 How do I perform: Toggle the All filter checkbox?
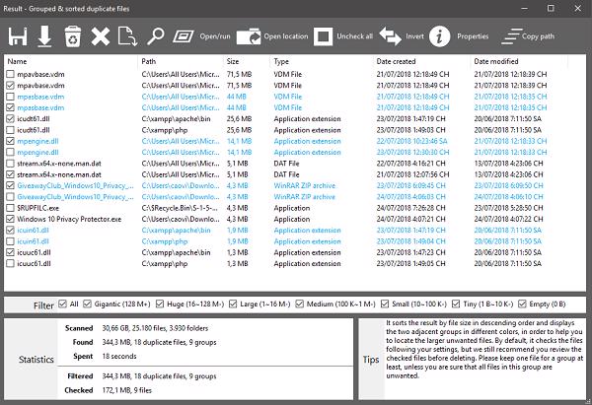(62, 304)
